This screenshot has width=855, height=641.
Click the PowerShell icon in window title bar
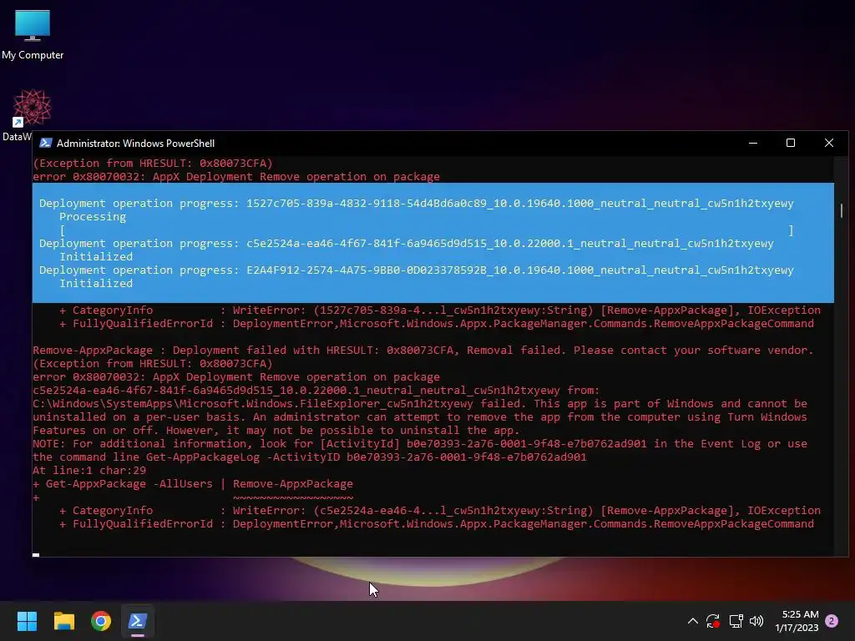coord(46,143)
